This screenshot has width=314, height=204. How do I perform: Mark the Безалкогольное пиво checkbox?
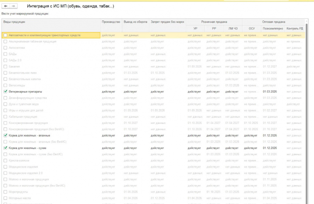6,73
